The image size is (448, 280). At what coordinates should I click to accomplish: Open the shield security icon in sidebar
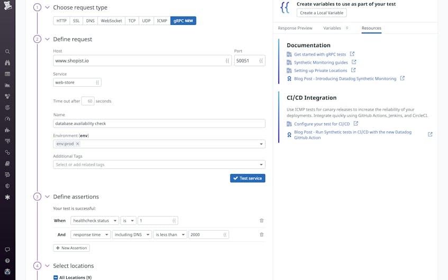pyautogui.click(x=7, y=186)
